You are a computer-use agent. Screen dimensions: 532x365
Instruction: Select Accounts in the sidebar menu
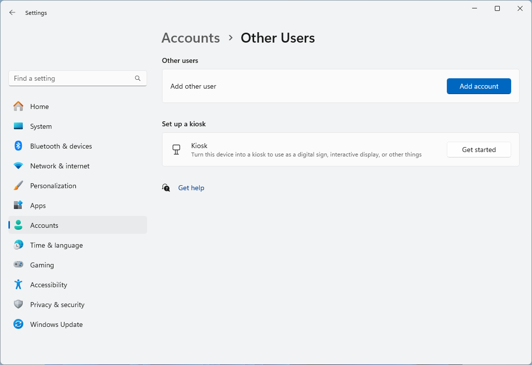tap(44, 225)
